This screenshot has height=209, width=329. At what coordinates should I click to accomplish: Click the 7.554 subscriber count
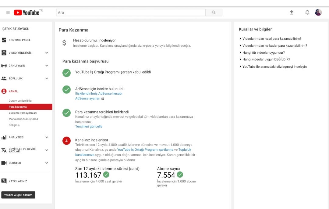[x=166, y=175]
